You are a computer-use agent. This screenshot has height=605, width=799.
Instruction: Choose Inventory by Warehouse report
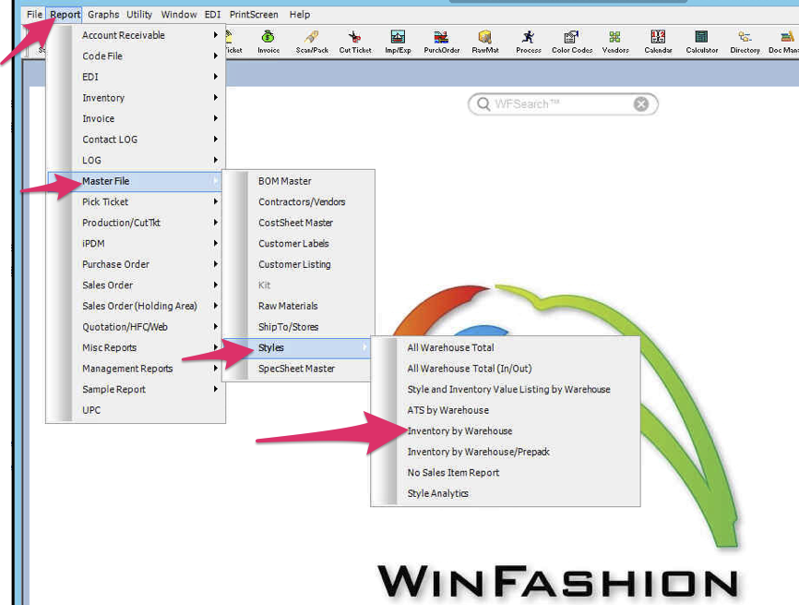click(x=506, y=431)
